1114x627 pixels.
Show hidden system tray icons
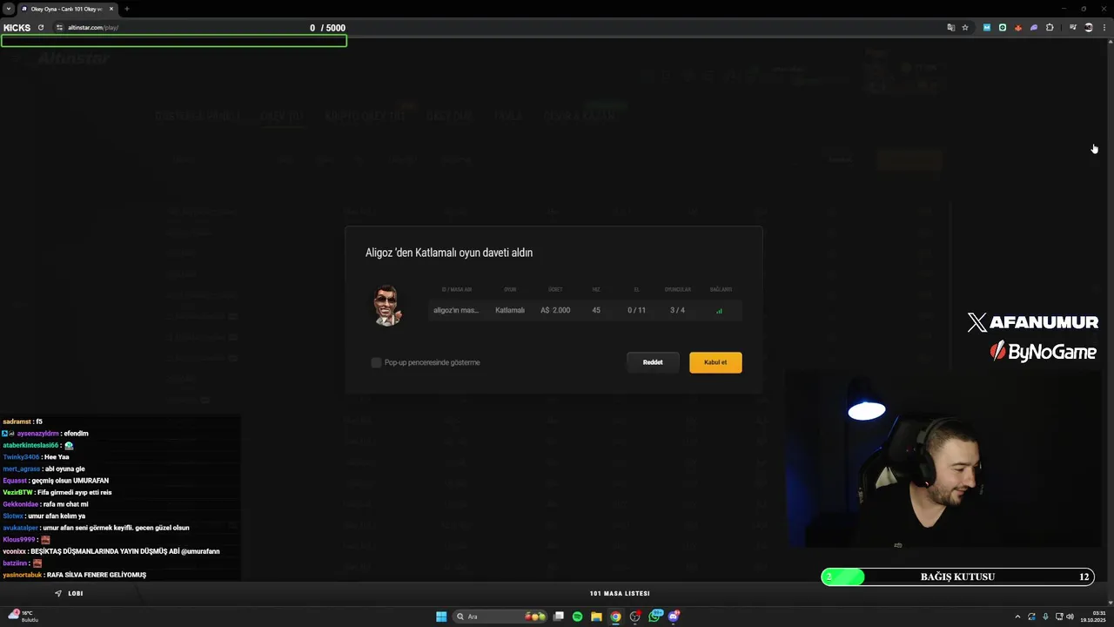tap(1018, 617)
